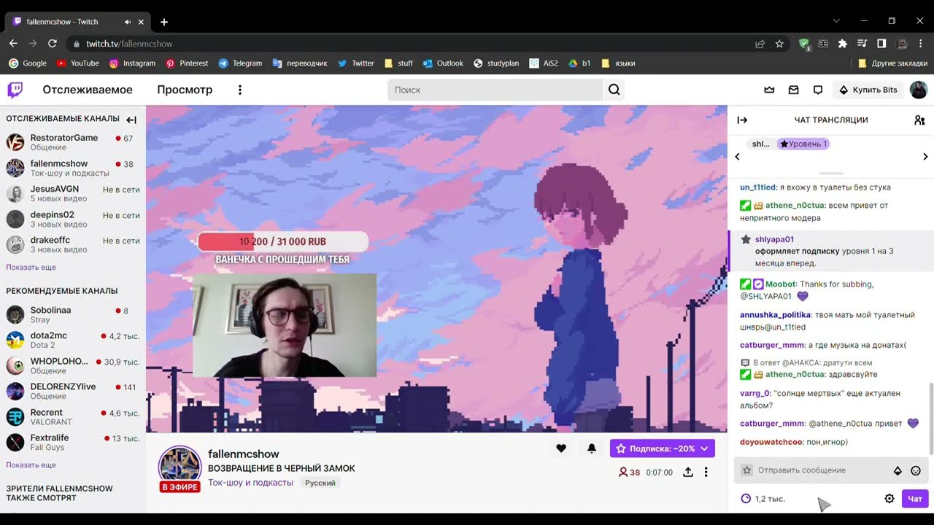Click the donation goal progress bar
934x525 pixels.
282,241
